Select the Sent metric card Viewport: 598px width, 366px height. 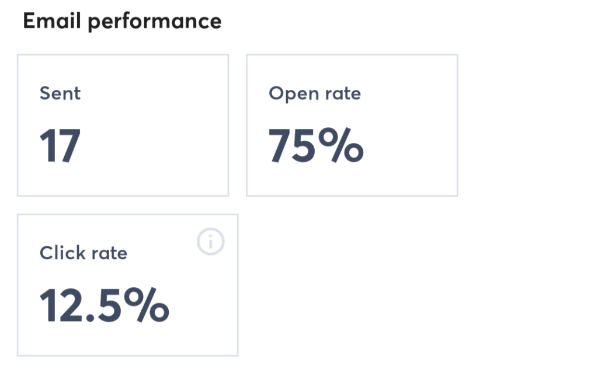coord(123,124)
